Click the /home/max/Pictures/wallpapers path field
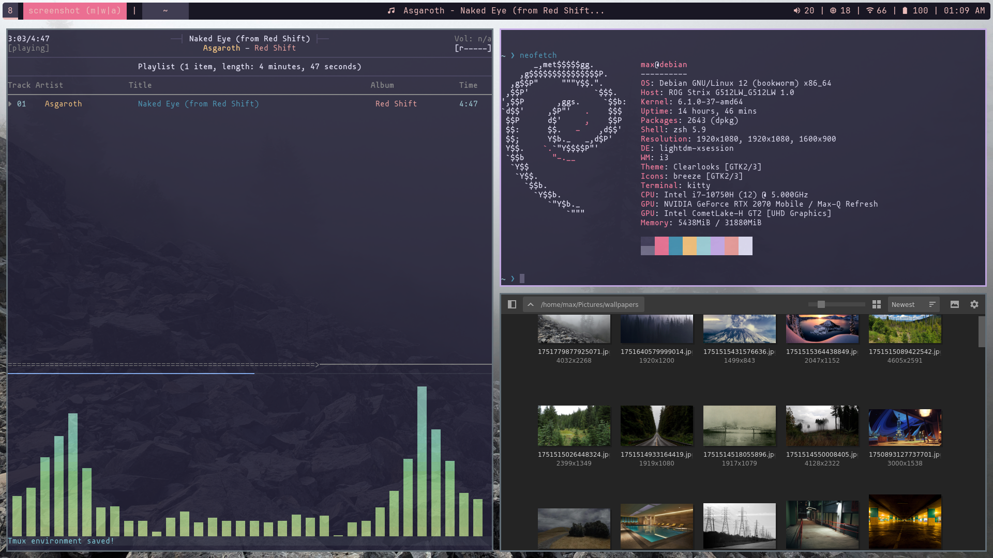The image size is (993, 558). [590, 304]
